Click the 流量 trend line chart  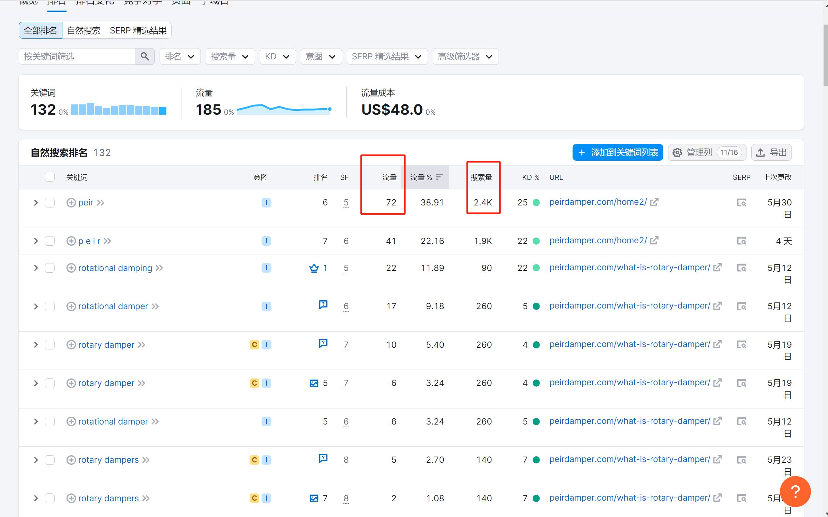(284, 110)
